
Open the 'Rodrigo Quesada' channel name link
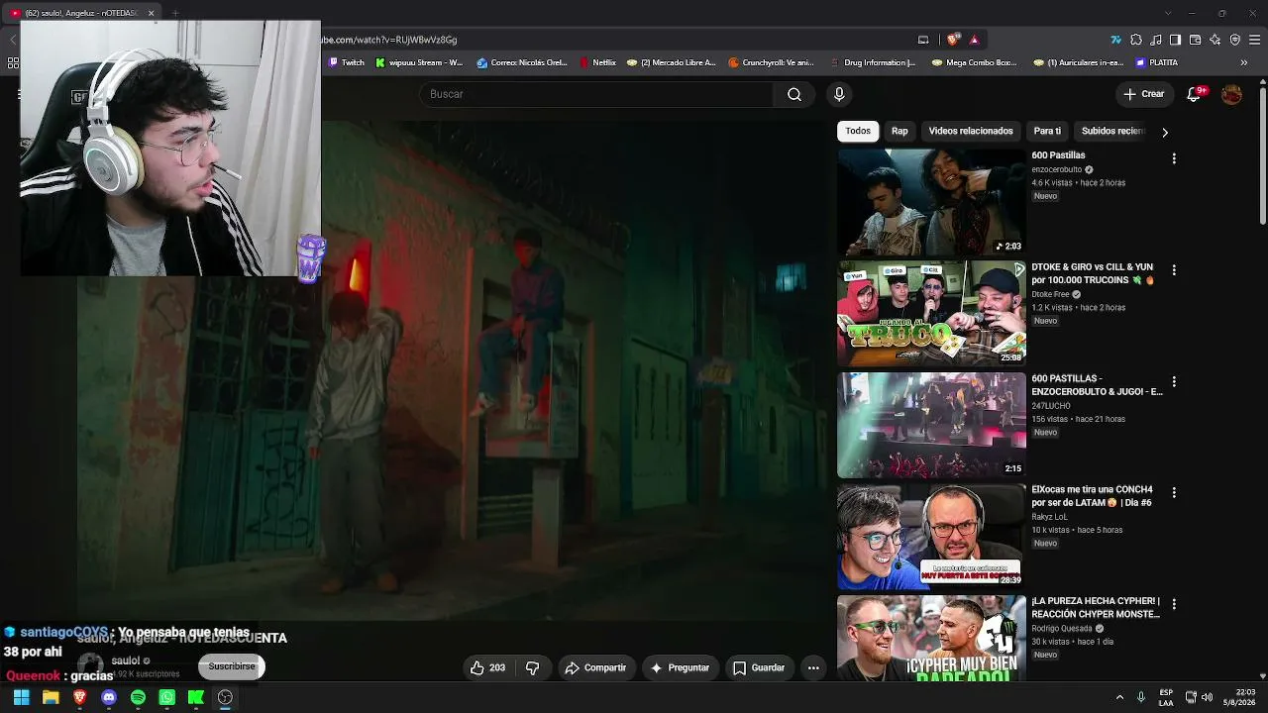tap(1061, 628)
